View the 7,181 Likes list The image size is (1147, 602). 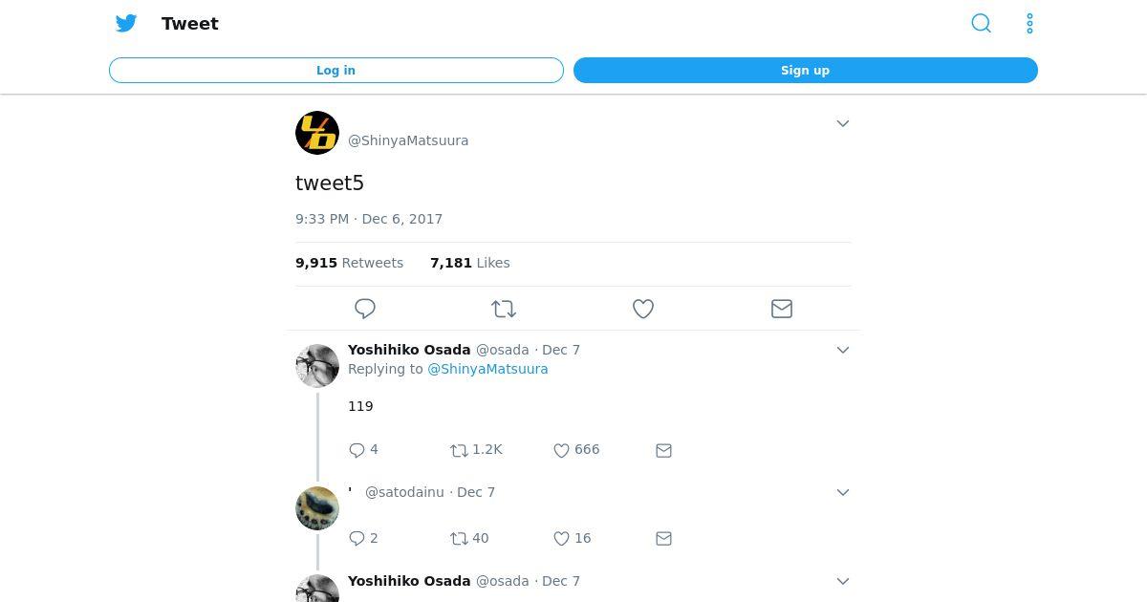click(x=469, y=263)
